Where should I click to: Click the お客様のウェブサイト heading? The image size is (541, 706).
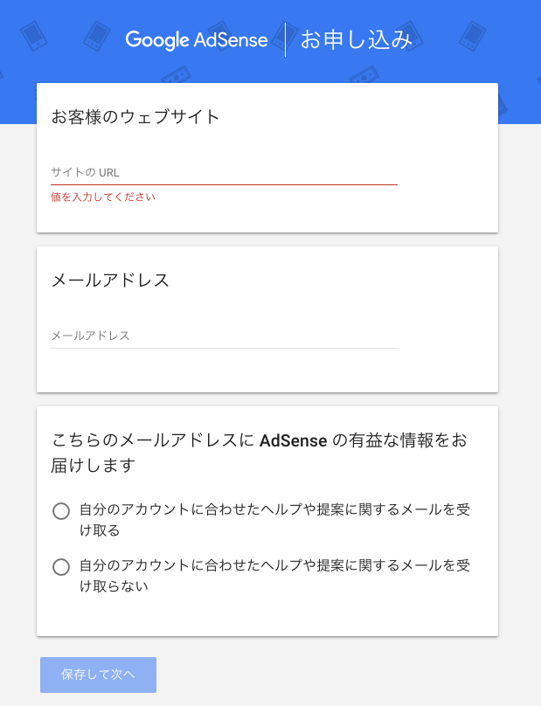pos(135,116)
